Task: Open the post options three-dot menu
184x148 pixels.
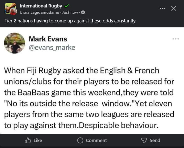Action: point(162,8)
